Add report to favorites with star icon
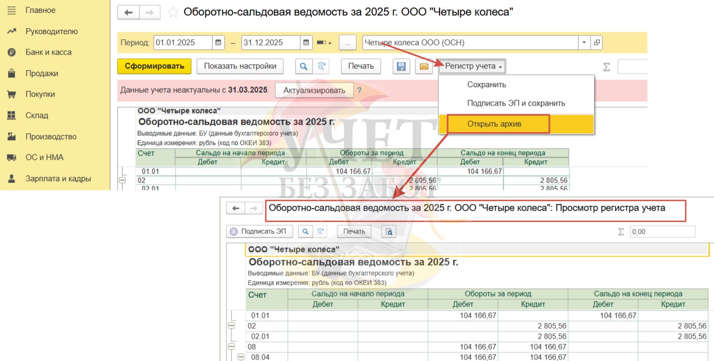Viewport: 714px width, 361px height. [173, 12]
